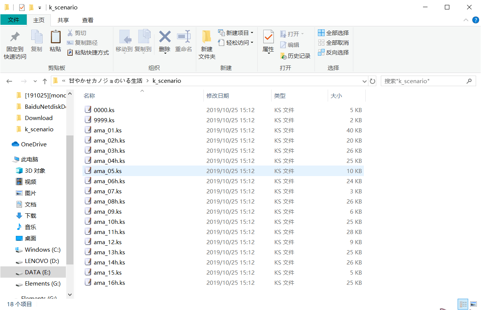Viewport: 481px width, 310px height.
Task: Open the File (文件) tab
Action: coord(14,20)
